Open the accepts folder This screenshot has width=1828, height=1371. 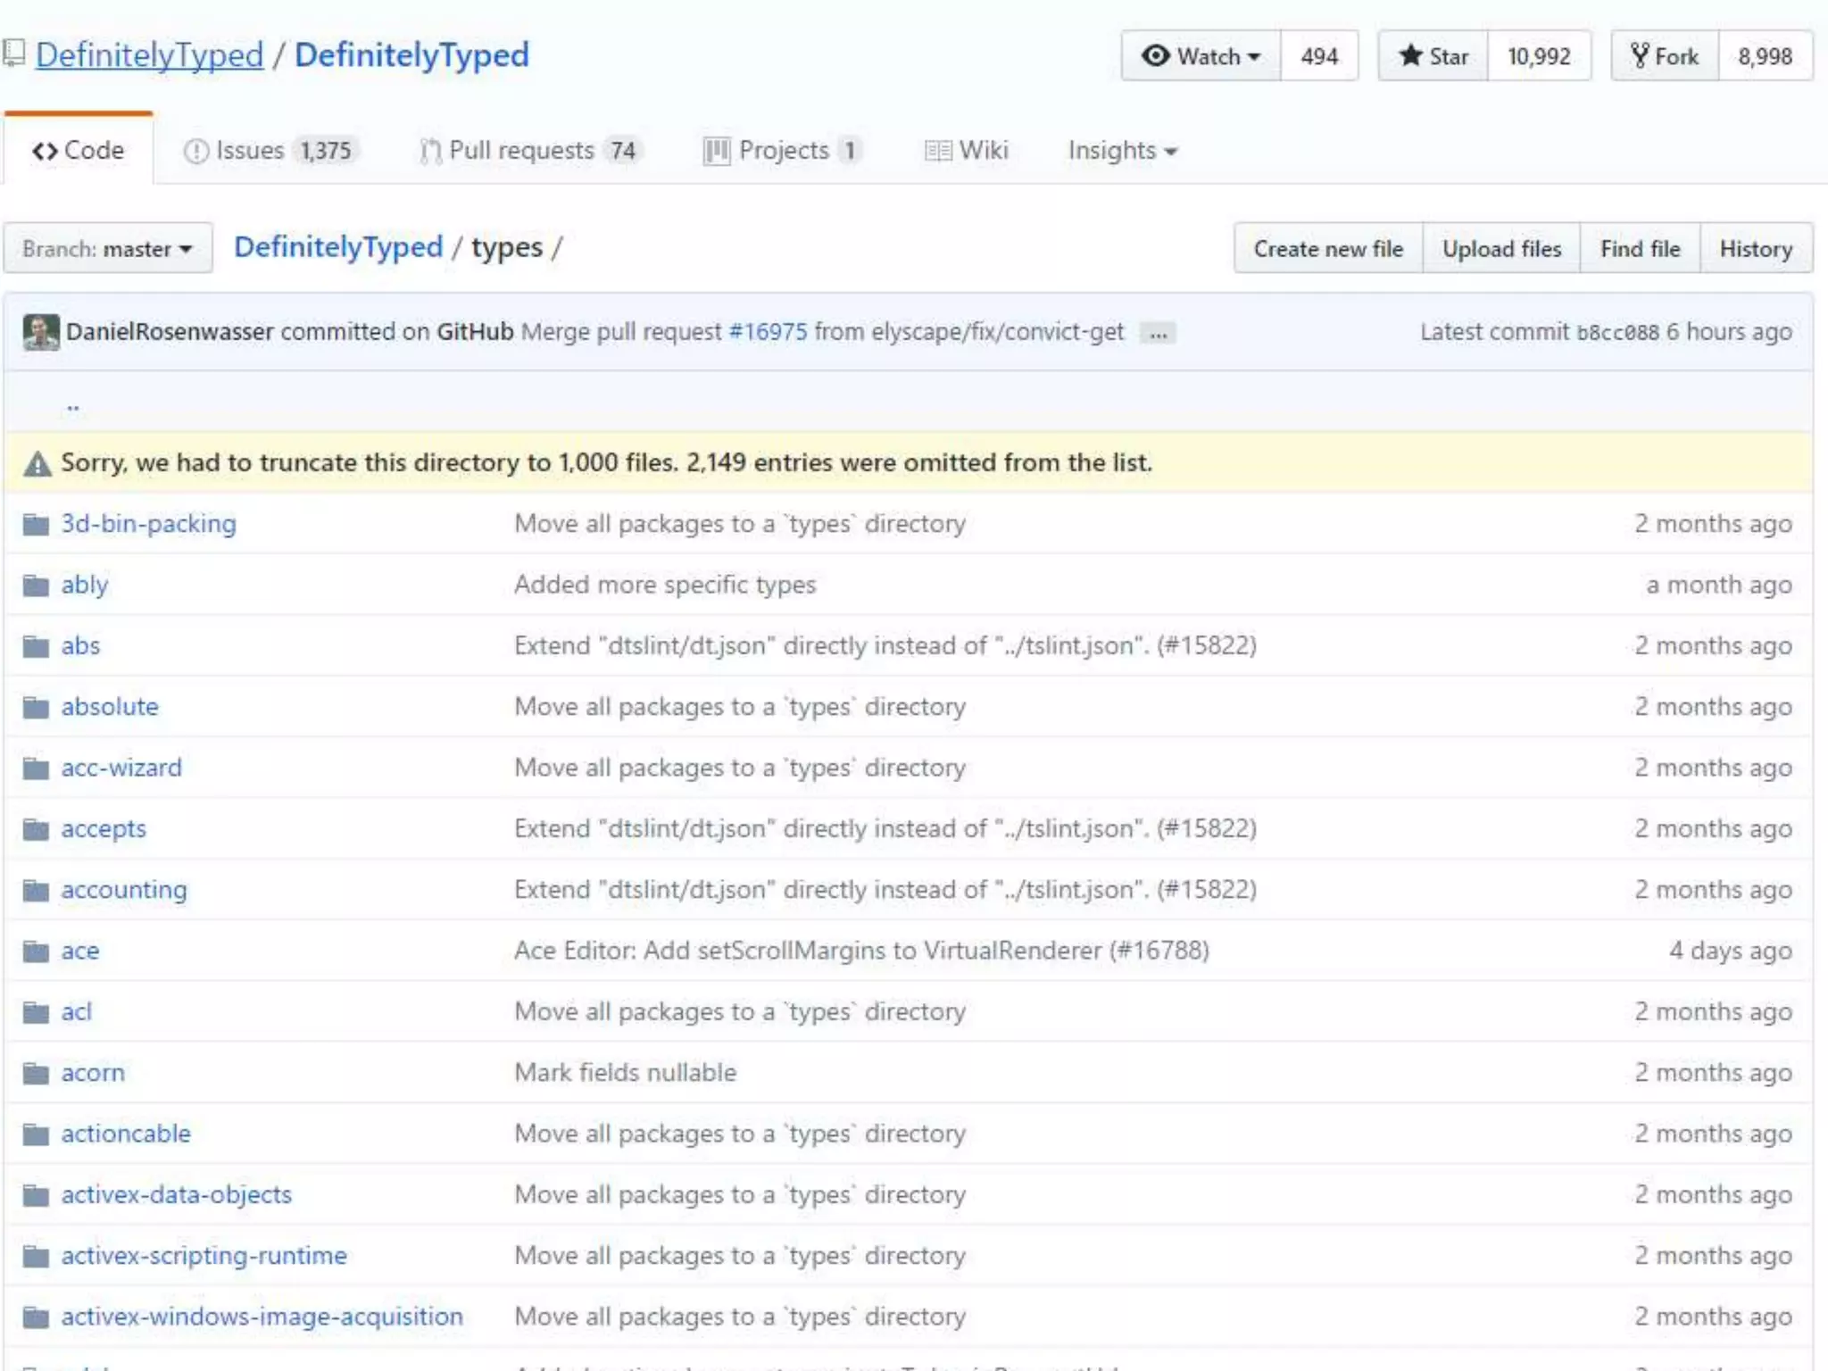coord(103,828)
